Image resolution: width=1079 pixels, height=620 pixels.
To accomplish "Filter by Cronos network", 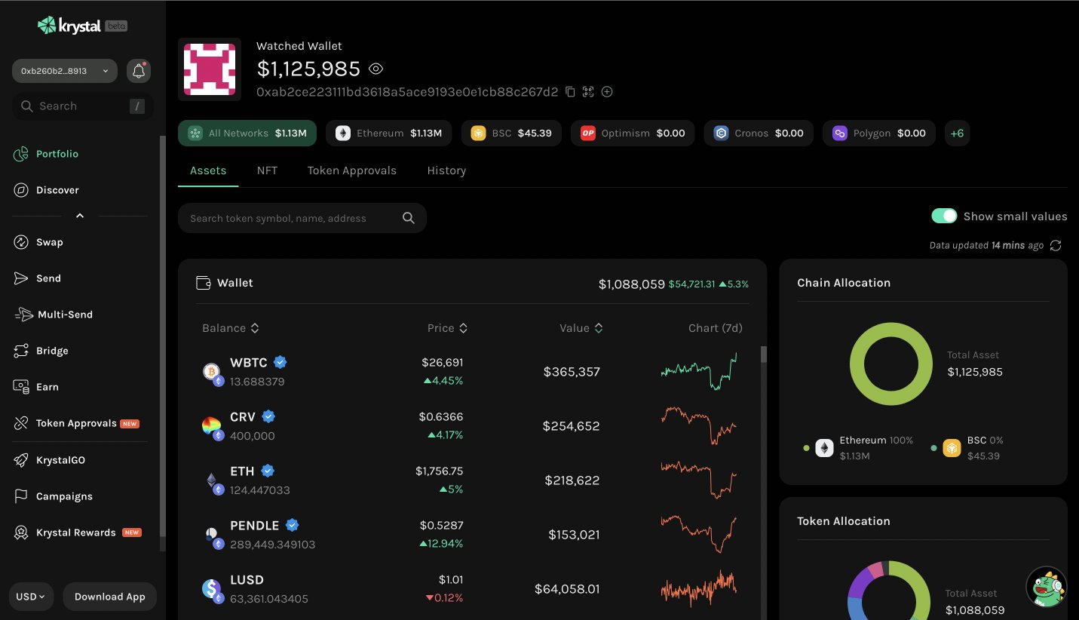I will click(759, 134).
